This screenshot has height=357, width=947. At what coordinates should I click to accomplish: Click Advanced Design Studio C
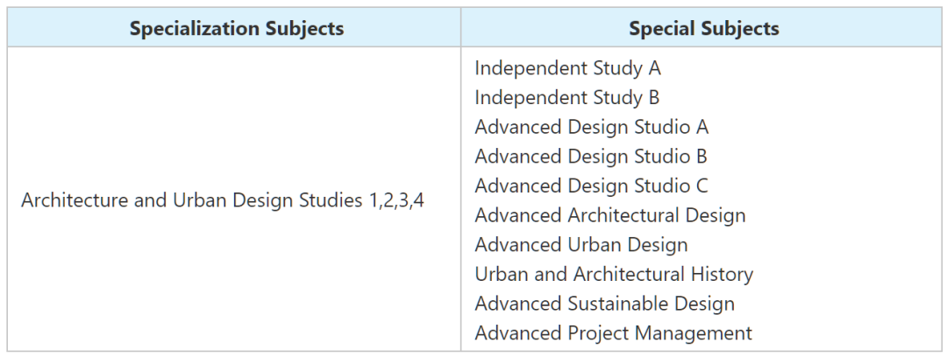click(x=591, y=185)
